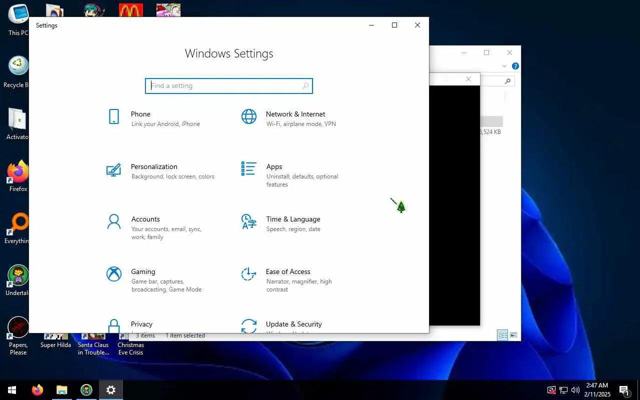The image size is (640, 400).
Task: Open the Gaming settings category
Action: (153, 280)
